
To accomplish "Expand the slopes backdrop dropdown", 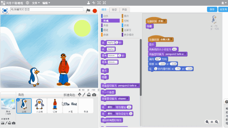I will (128, 99).
